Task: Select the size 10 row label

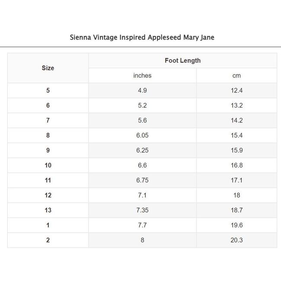Action: point(48,165)
